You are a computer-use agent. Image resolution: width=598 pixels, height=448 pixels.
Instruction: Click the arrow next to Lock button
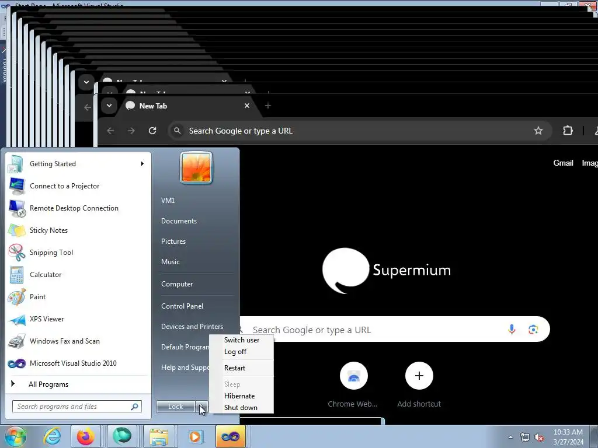pyautogui.click(x=201, y=407)
